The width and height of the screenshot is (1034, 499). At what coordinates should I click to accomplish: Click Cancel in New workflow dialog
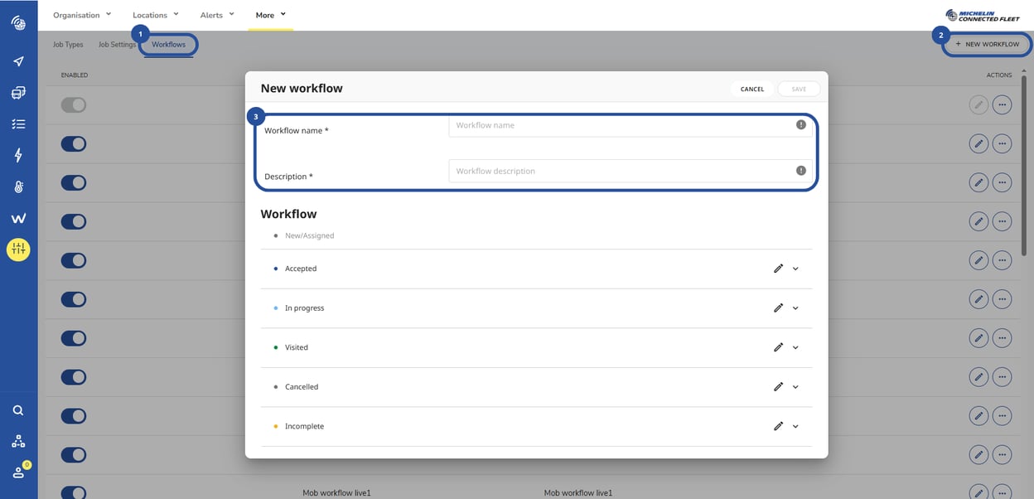coord(752,89)
